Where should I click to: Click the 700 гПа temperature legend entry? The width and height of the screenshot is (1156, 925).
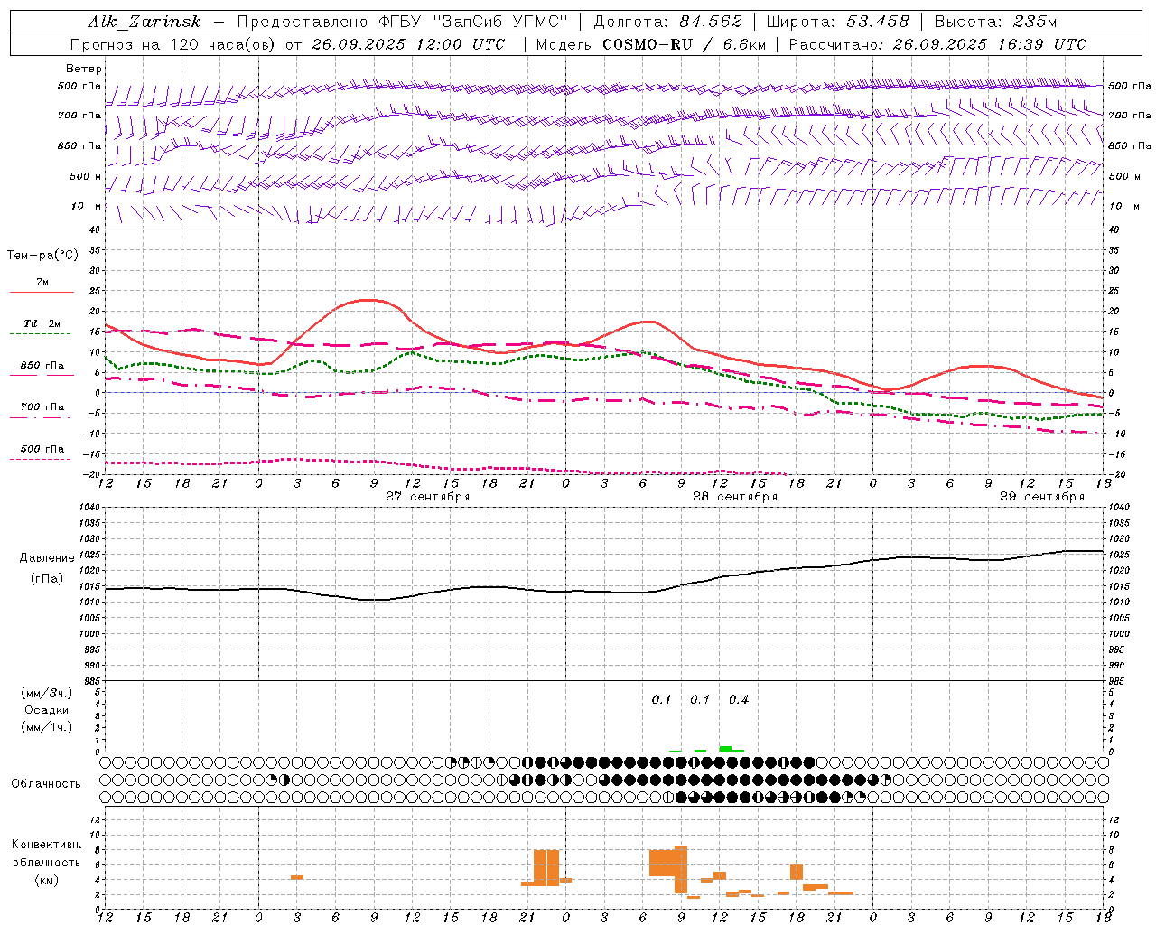pyautogui.click(x=42, y=407)
